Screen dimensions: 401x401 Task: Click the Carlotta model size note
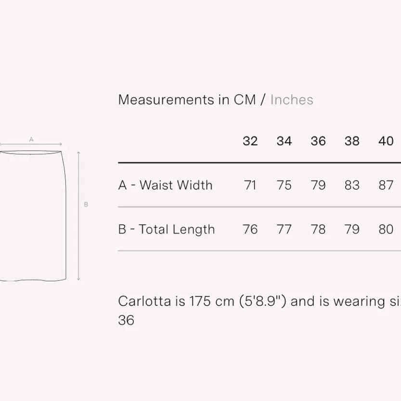point(259,310)
